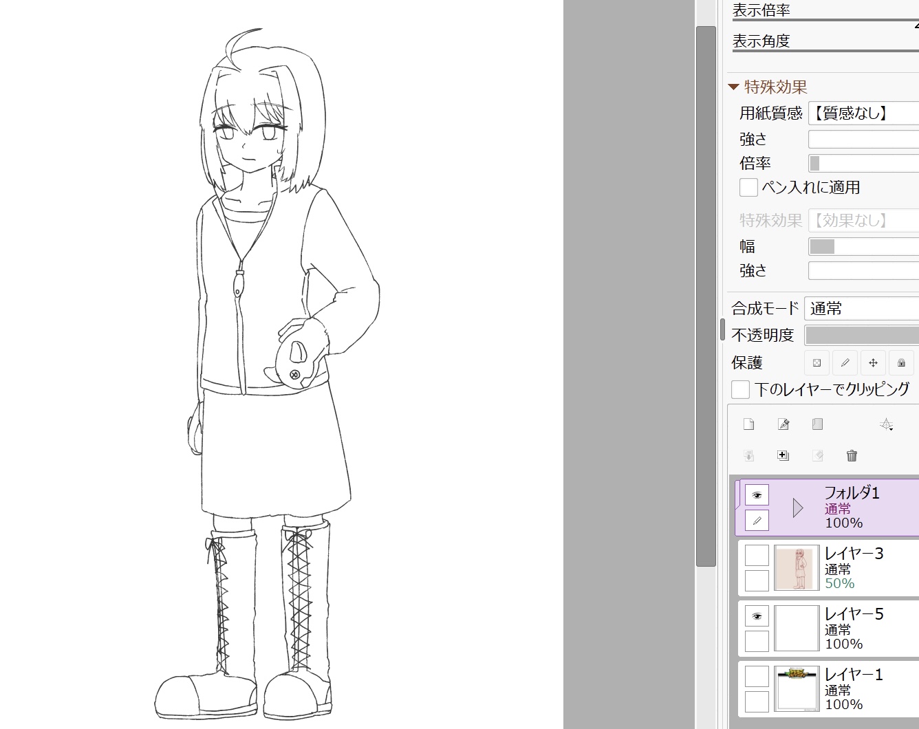Enable the protect opacity icon
This screenshot has width=919, height=729.
817,362
